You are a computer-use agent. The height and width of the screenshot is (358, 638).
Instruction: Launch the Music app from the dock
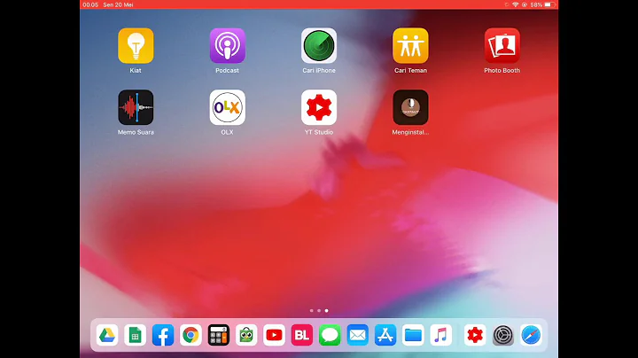441,335
